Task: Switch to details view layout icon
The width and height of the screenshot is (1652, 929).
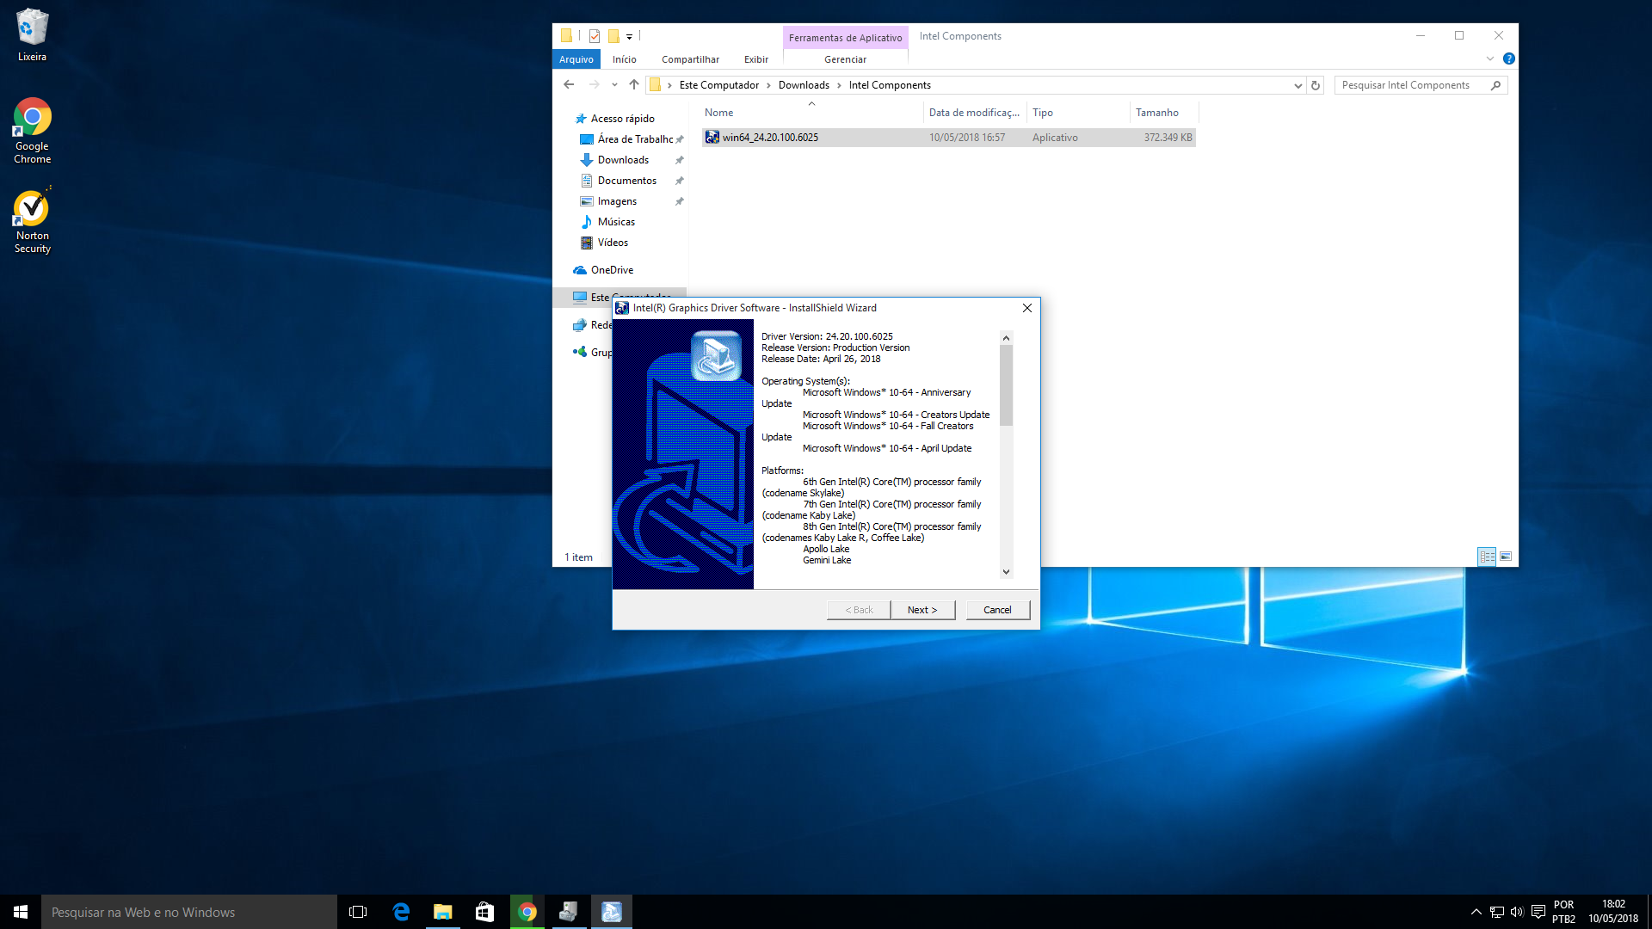Action: pos(1487,557)
